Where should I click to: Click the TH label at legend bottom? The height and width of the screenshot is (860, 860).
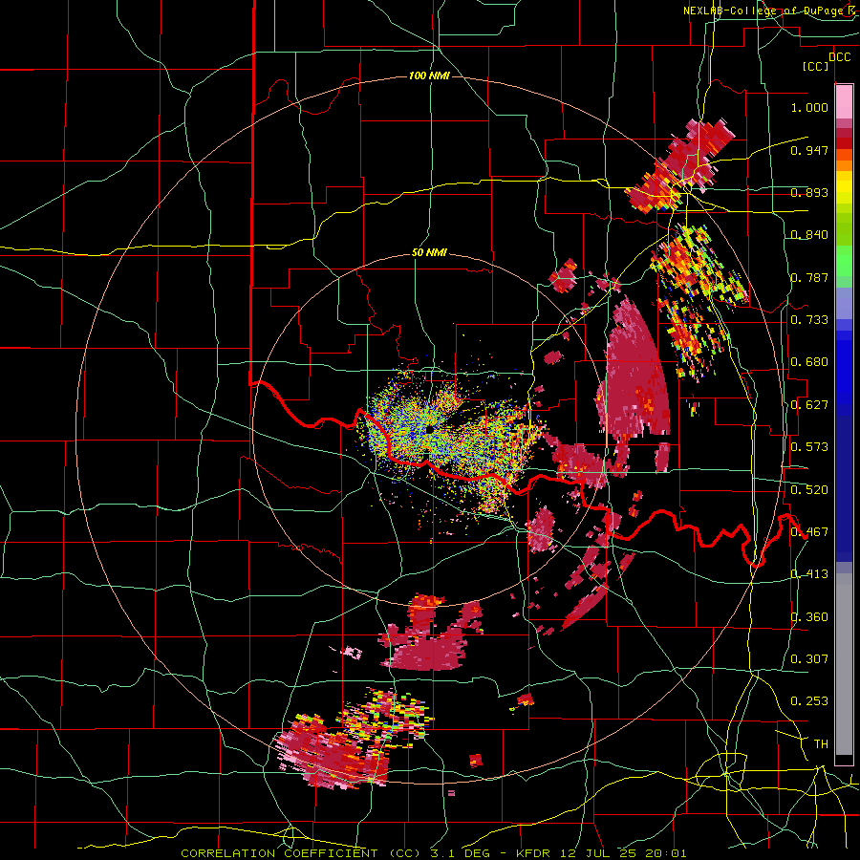(821, 744)
